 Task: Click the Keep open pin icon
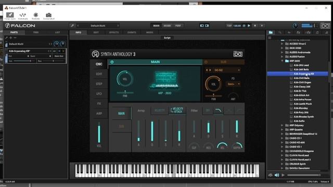tap(10, 15)
